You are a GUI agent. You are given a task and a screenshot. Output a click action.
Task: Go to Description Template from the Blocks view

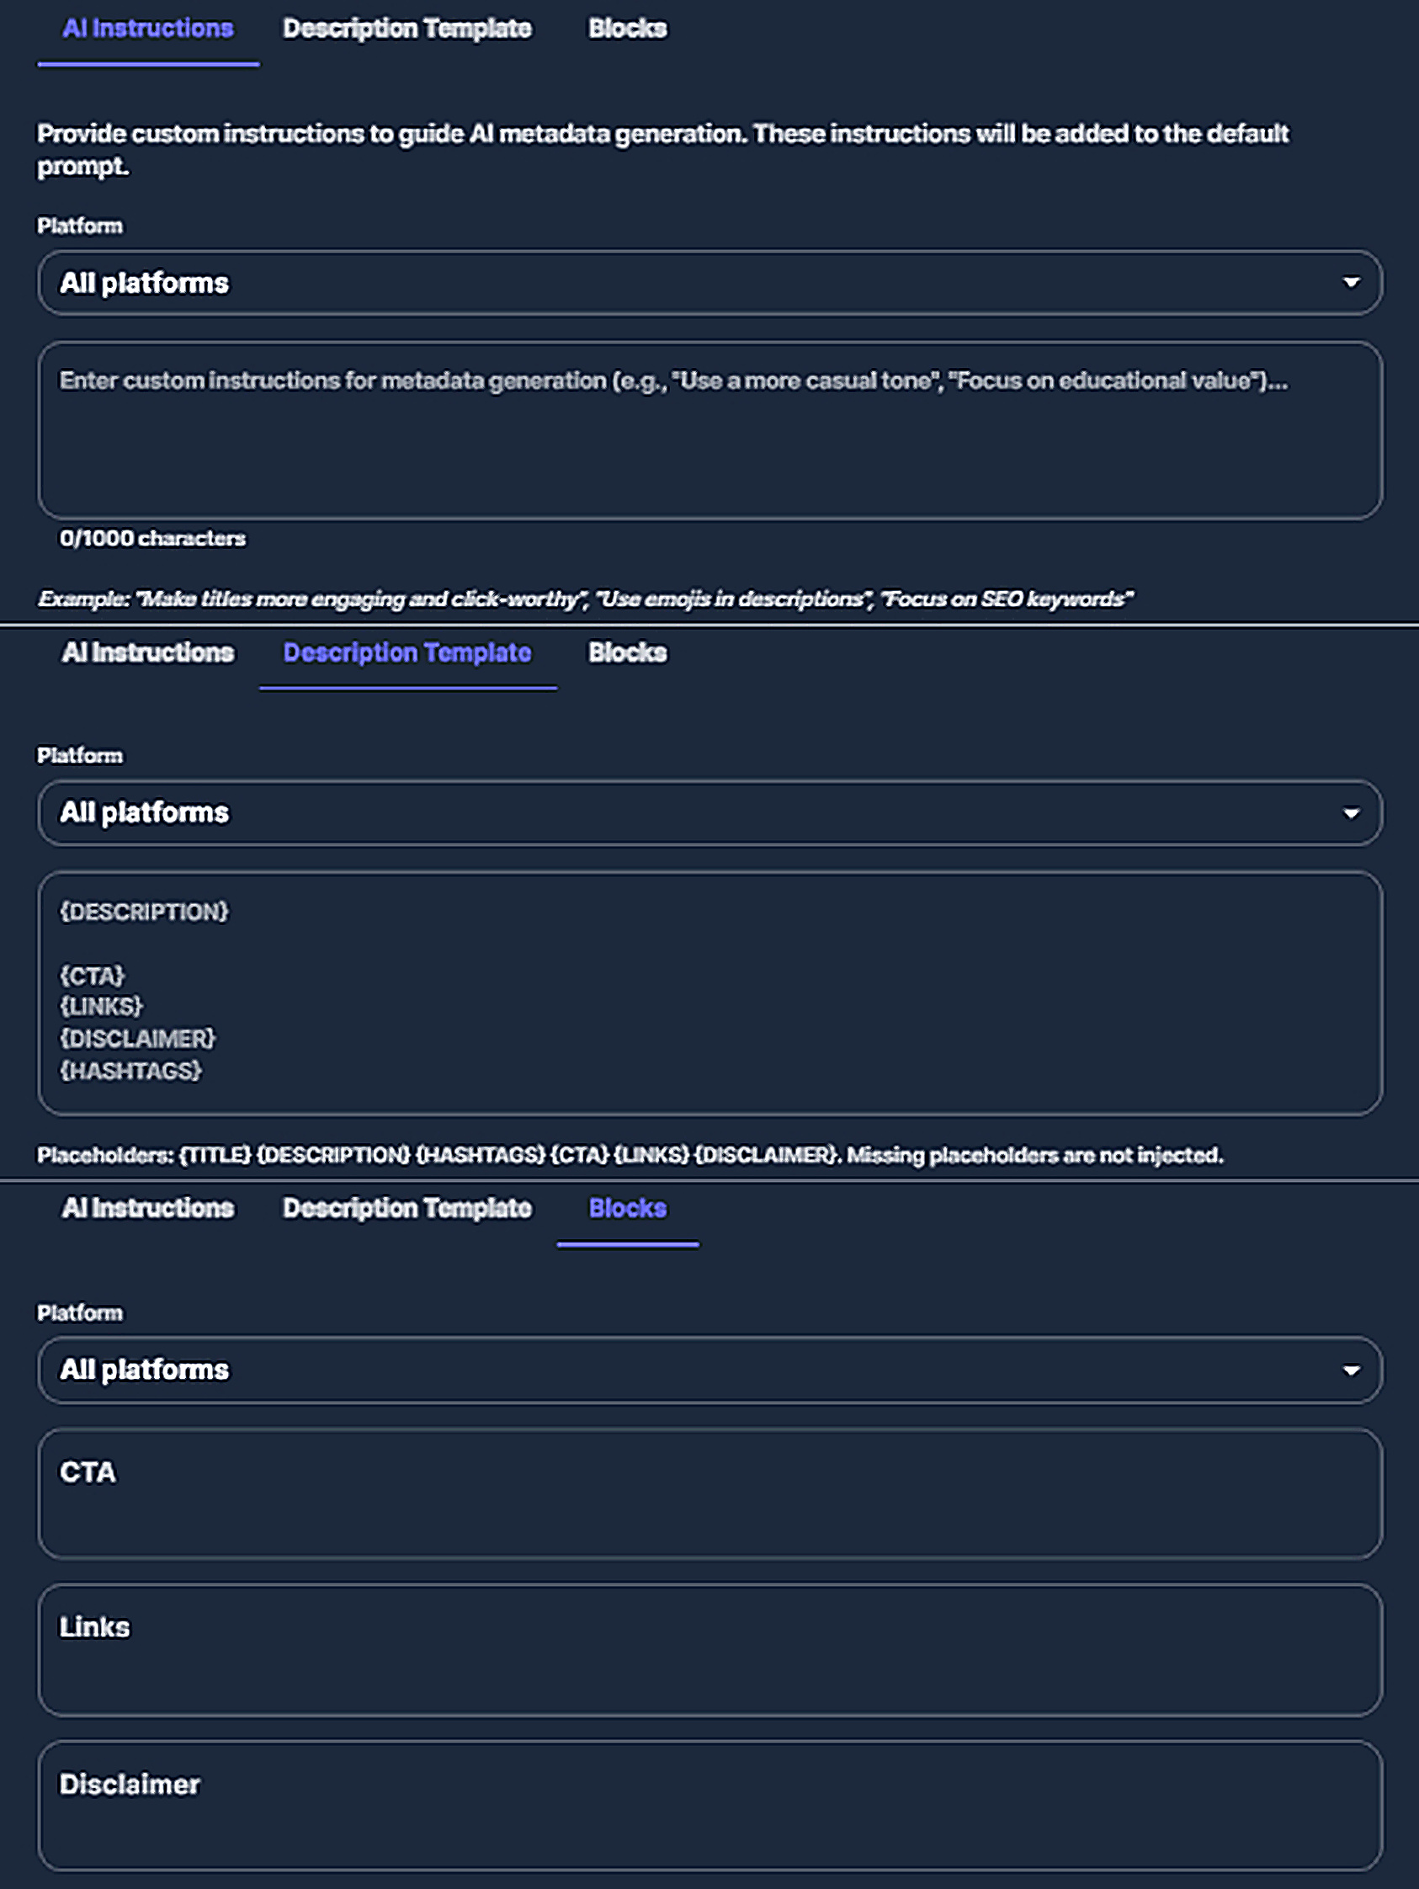click(407, 1208)
